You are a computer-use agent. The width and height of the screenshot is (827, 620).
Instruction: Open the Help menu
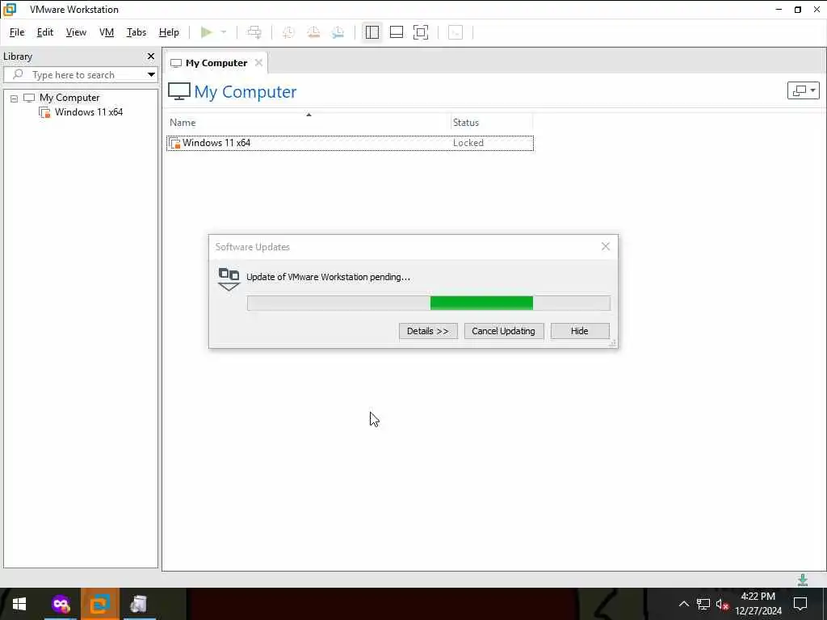pyautogui.click(x=169, y=32)
